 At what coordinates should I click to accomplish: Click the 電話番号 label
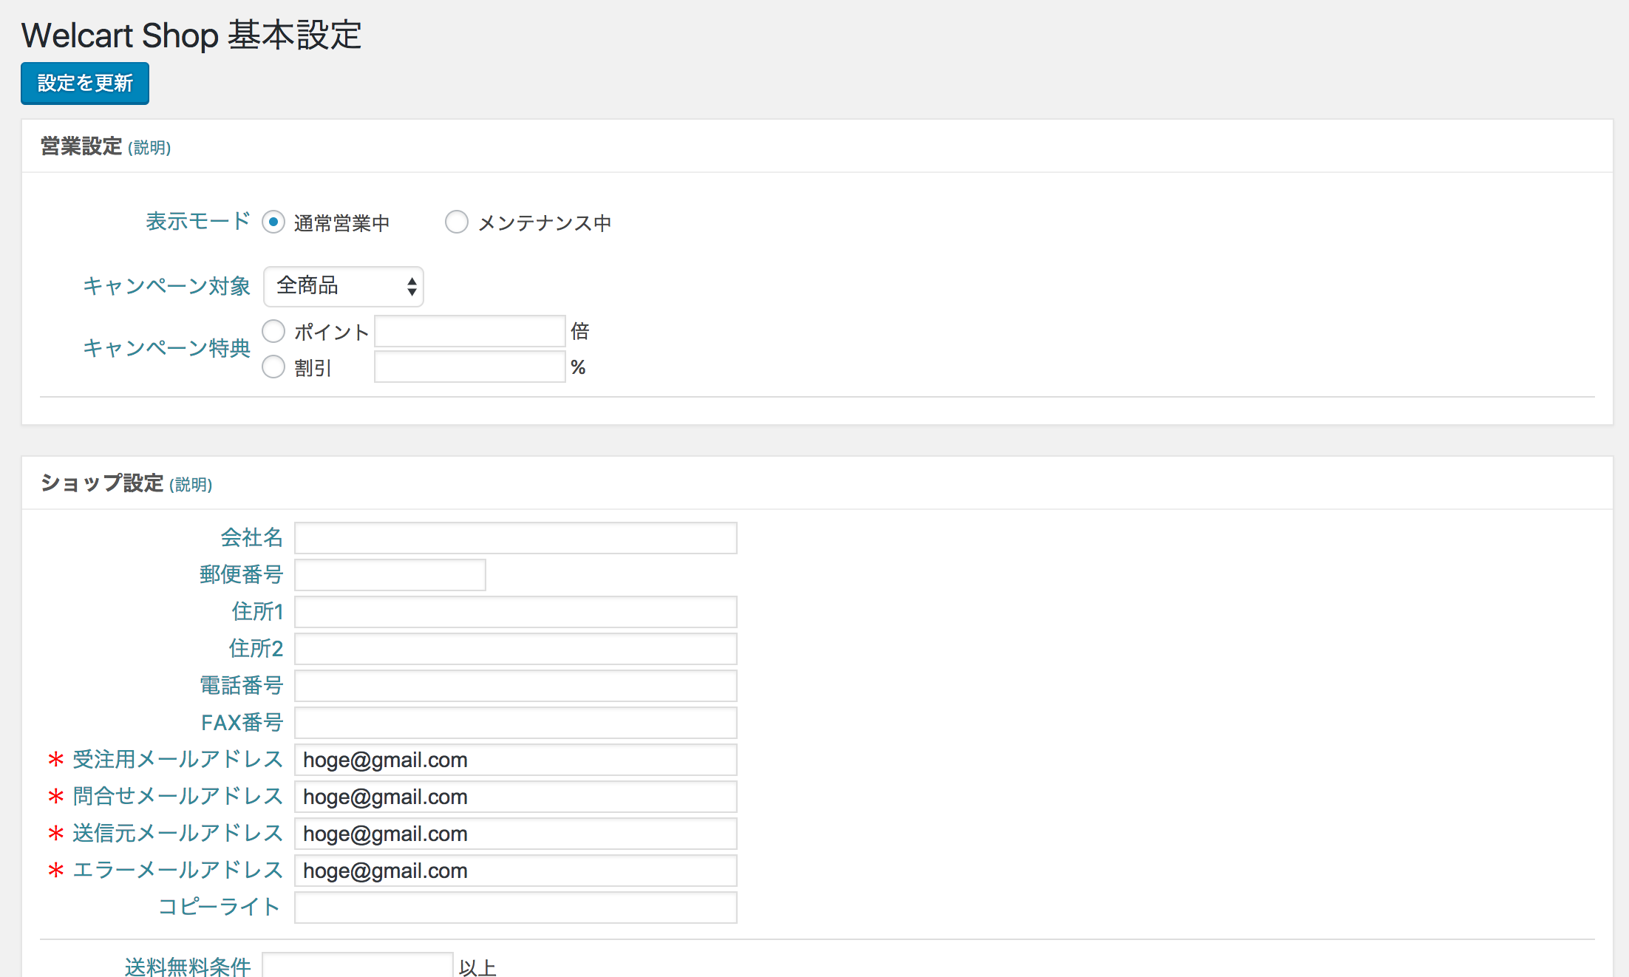[242, 686]
